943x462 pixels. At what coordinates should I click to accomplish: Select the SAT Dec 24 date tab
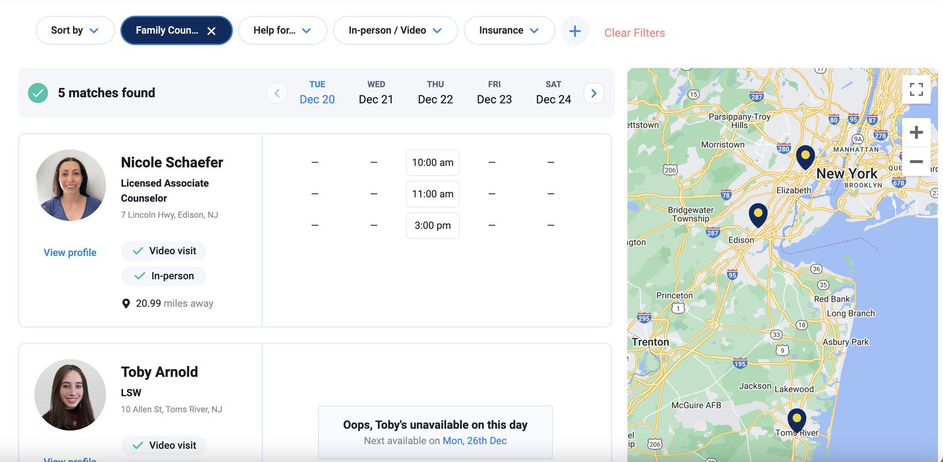(553, 92)
